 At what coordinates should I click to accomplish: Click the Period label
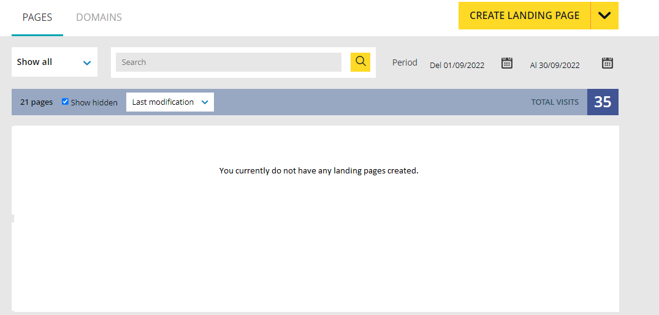tap(405, 63)
